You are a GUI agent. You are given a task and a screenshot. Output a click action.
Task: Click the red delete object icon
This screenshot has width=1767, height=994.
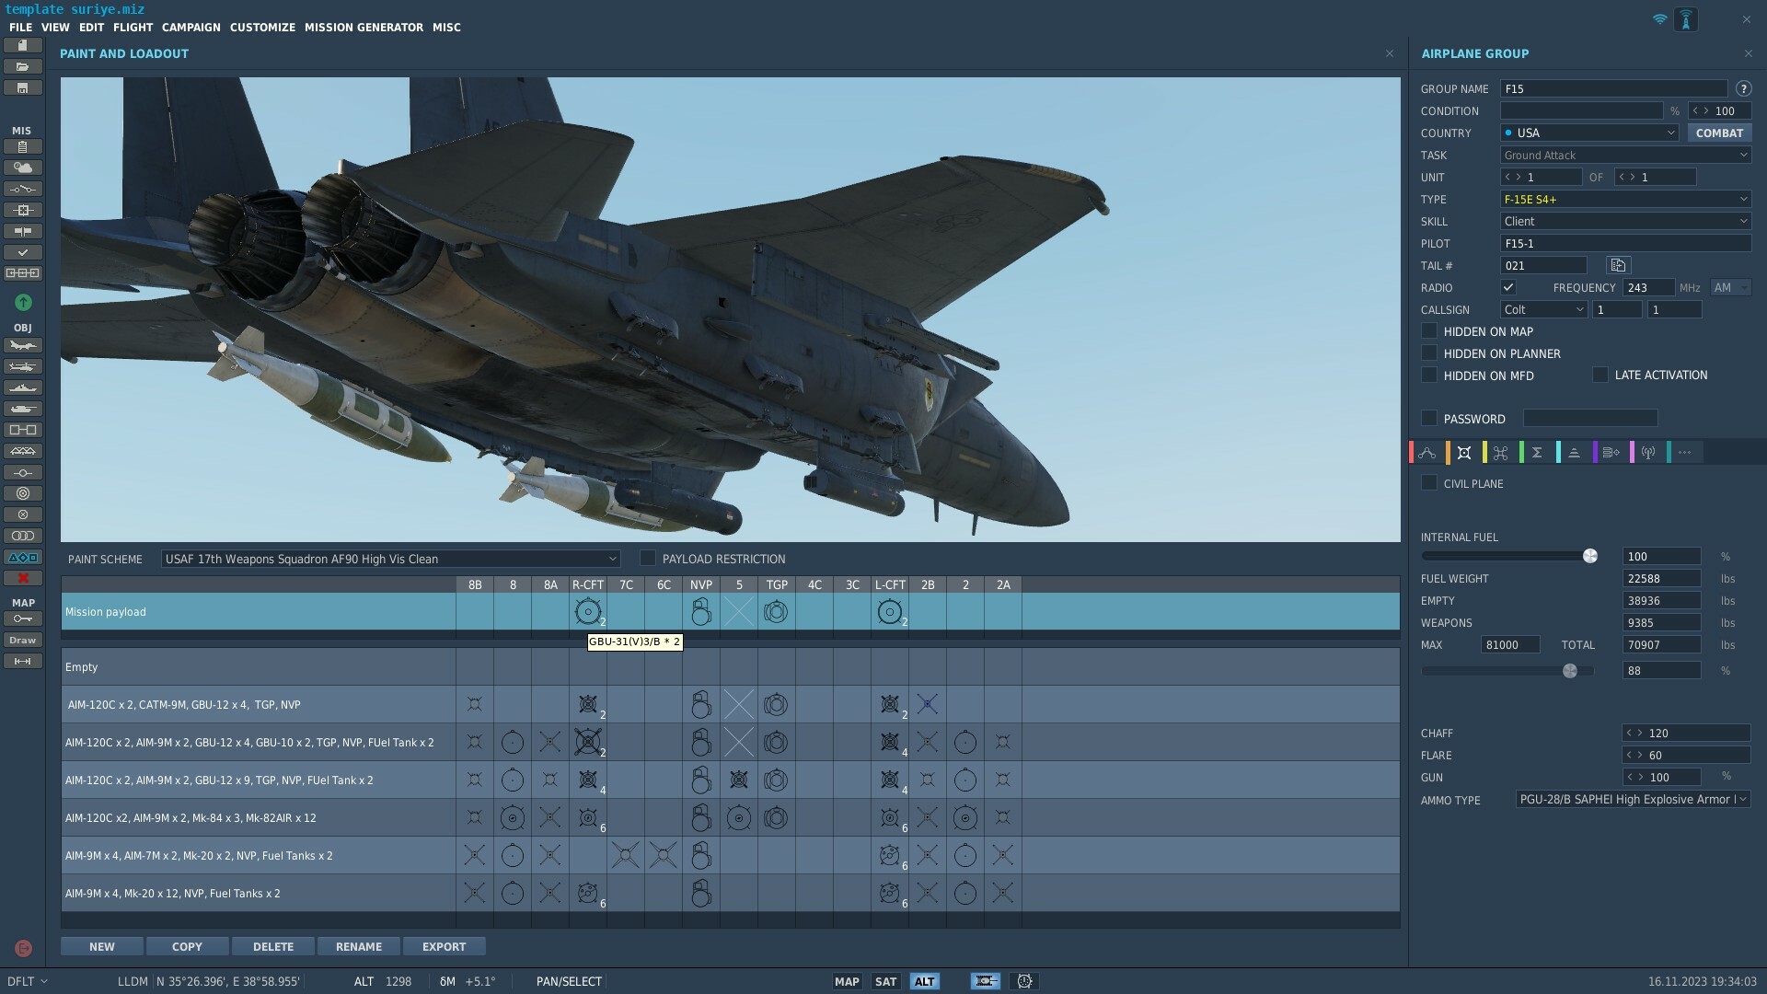pos(23,578)
